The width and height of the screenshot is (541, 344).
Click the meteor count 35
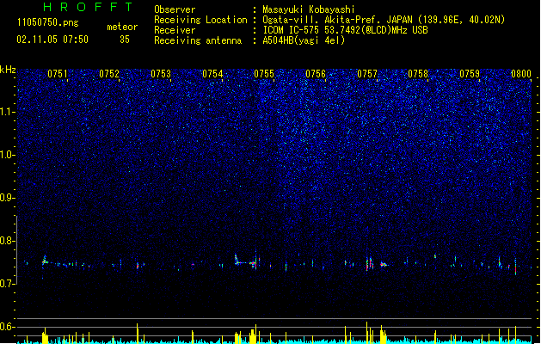[x=125, y=40]
